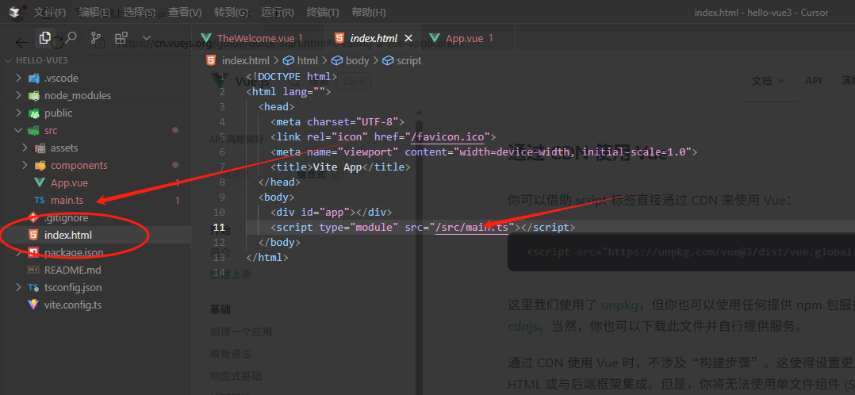This screenshot has width=855, height=395.
Task: Open the 编辑(E) menu
Action: (x=95, y=12)
